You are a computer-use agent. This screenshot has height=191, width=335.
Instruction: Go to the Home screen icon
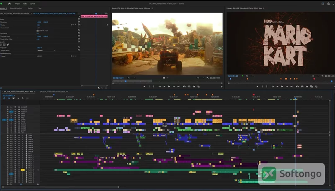(9, 4)
